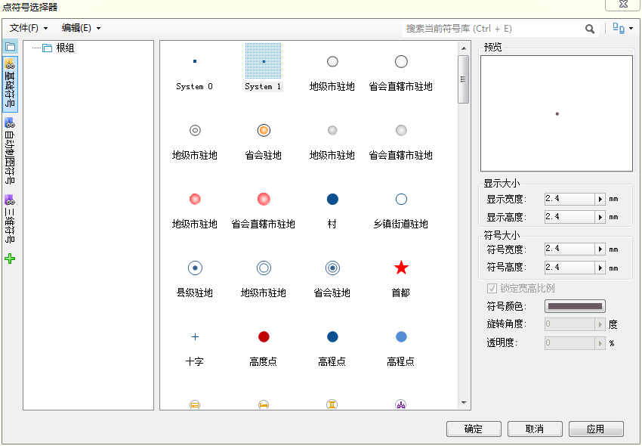Image resolution: width=642 pixels, height=446 pixels.
Task: Open the 显示高度 value arrow
Action: click(x=600, y=217)
